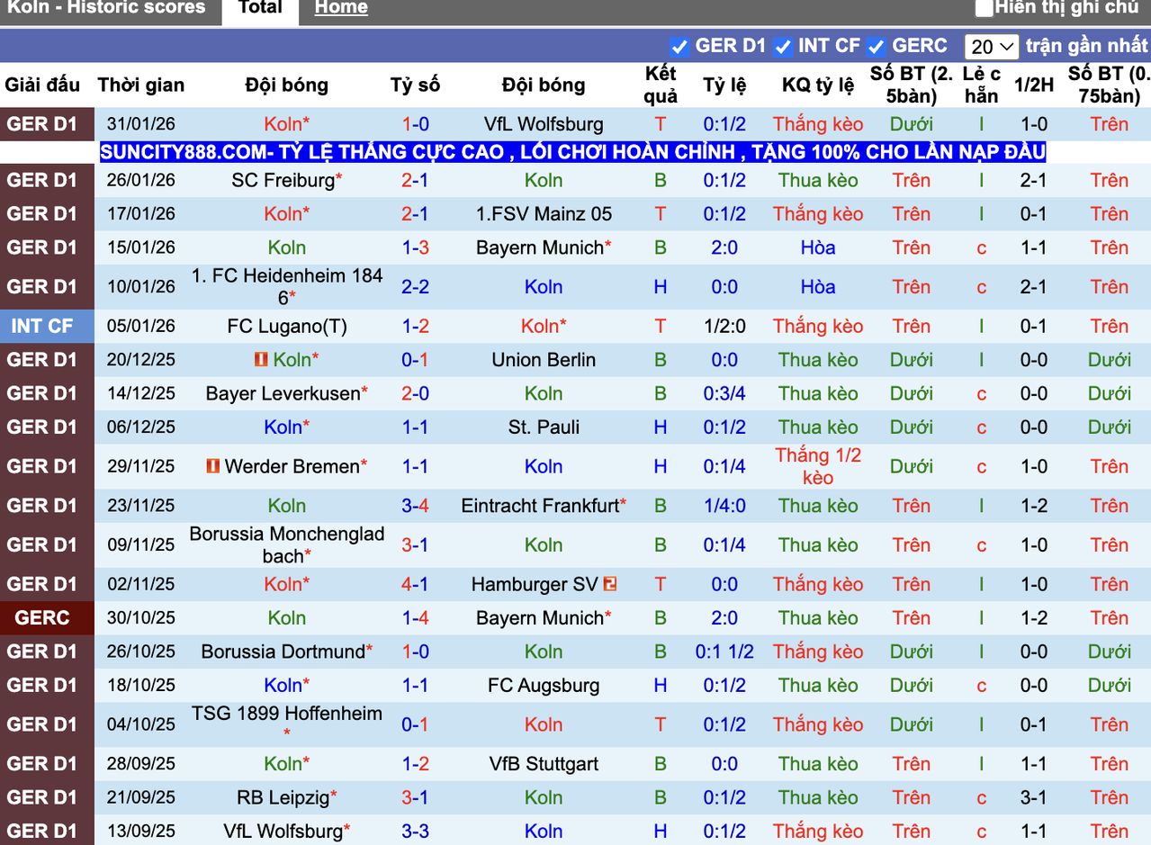Switch to the Total tab
The image size is (1151, 845).
click(x=260, y=8)
